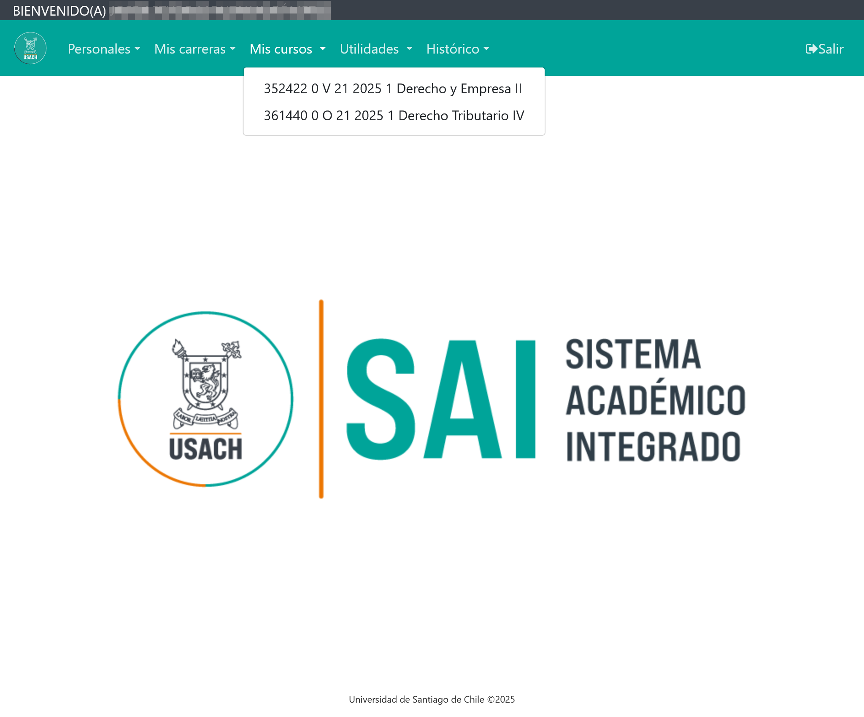Click the Salir logout link
Viewport: 864px width, 717px height.
click(824, 49)
